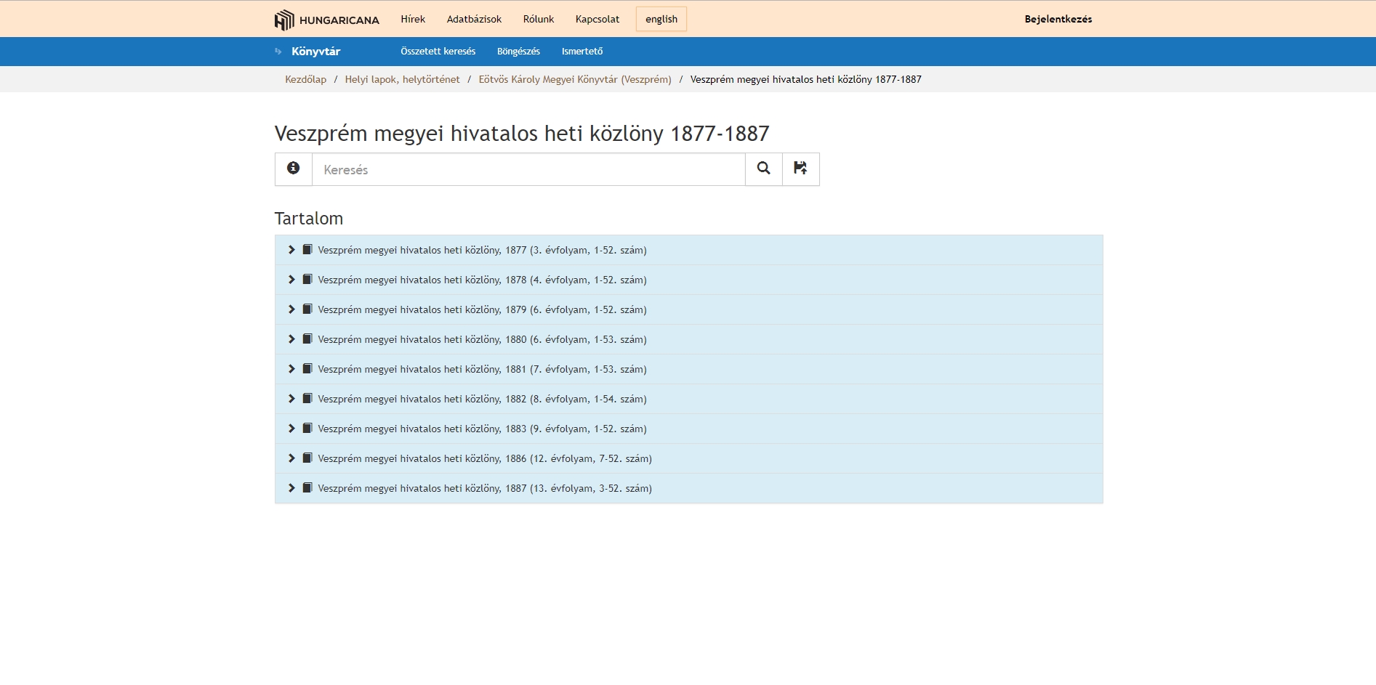The image size is (1376, 685).
Task: Open the 1879 (6. évfolyam, 1-52. szám) entry
Action: click(482, 309)
